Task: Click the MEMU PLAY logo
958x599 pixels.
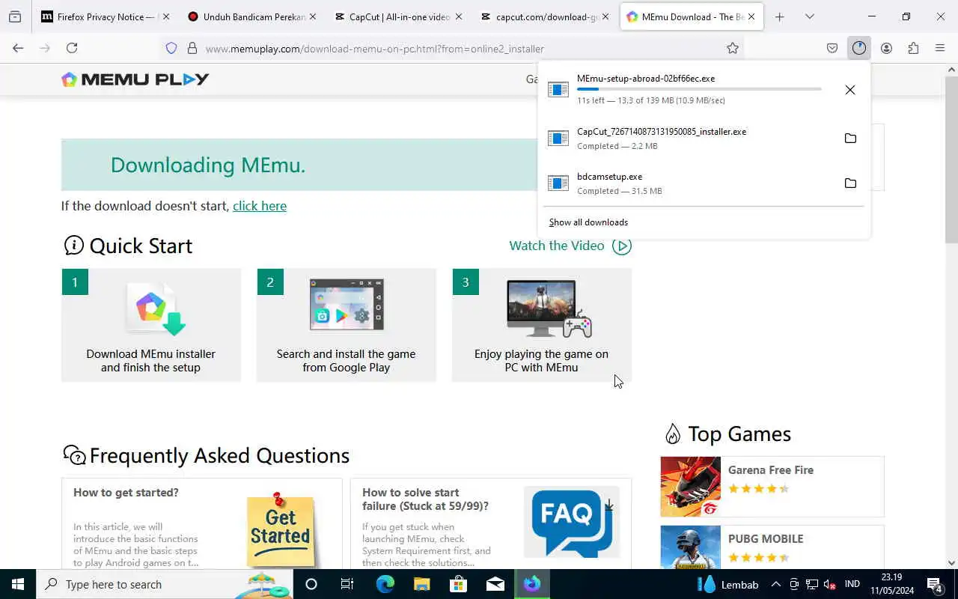Action: (x=135, y=79)
